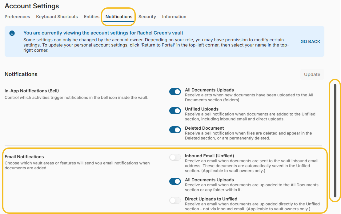Toggle off All Documents Uploads bell notification
The width and height of the screenshot is (341, 214).
(175, 91)
